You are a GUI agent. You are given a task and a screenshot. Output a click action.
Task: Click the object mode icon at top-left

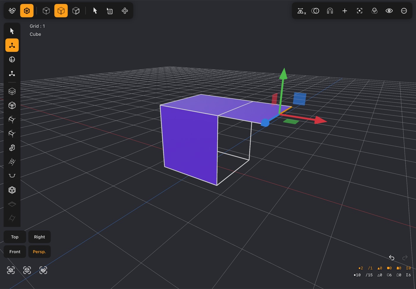tap(12, 11)
